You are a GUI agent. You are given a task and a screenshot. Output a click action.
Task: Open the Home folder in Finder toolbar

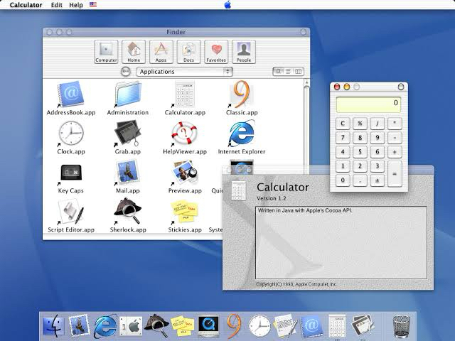(x=133, y=50)
